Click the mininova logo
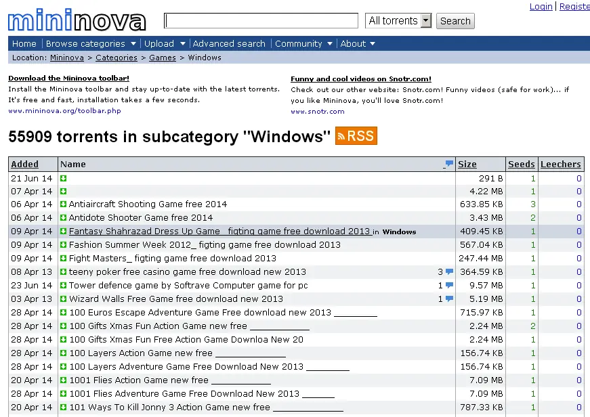The height and width of the screenshot is (417, 590). [x=77, y=20]
